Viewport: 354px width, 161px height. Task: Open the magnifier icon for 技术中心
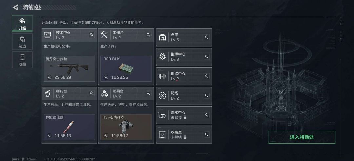click(92, 35)
